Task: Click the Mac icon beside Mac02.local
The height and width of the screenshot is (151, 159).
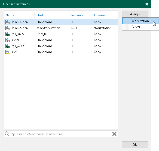Action: (x=7, y=28)
